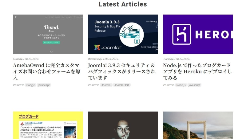Viewport: 246px width, 139px height.
Task: Click the green button inside Ownd thumbnail
Action: click(51, 42)
